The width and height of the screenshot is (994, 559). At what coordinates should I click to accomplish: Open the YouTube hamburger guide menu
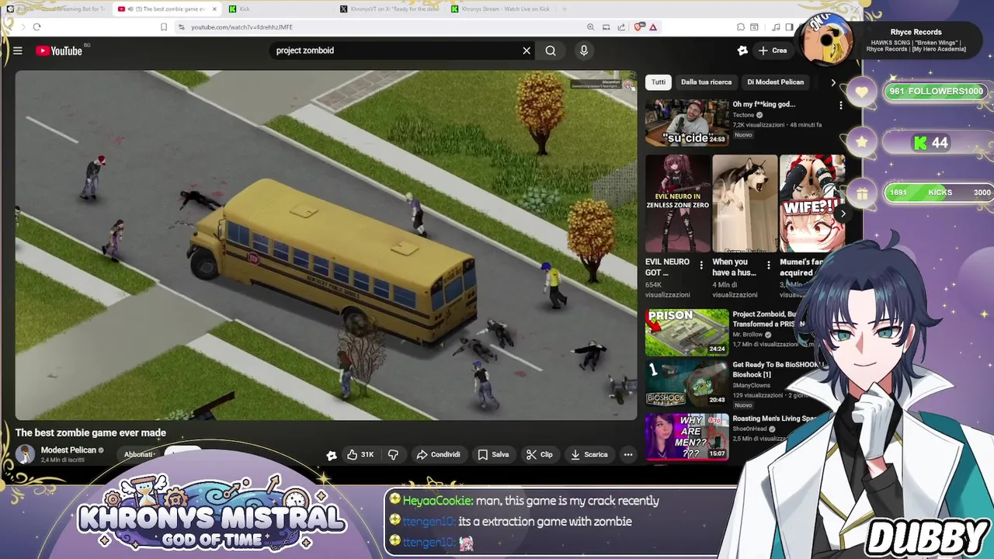click(17, 50)
